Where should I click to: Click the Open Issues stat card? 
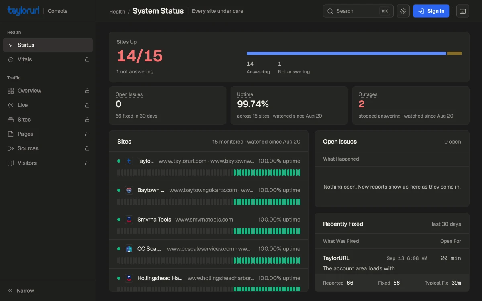[x=167, y=106]
